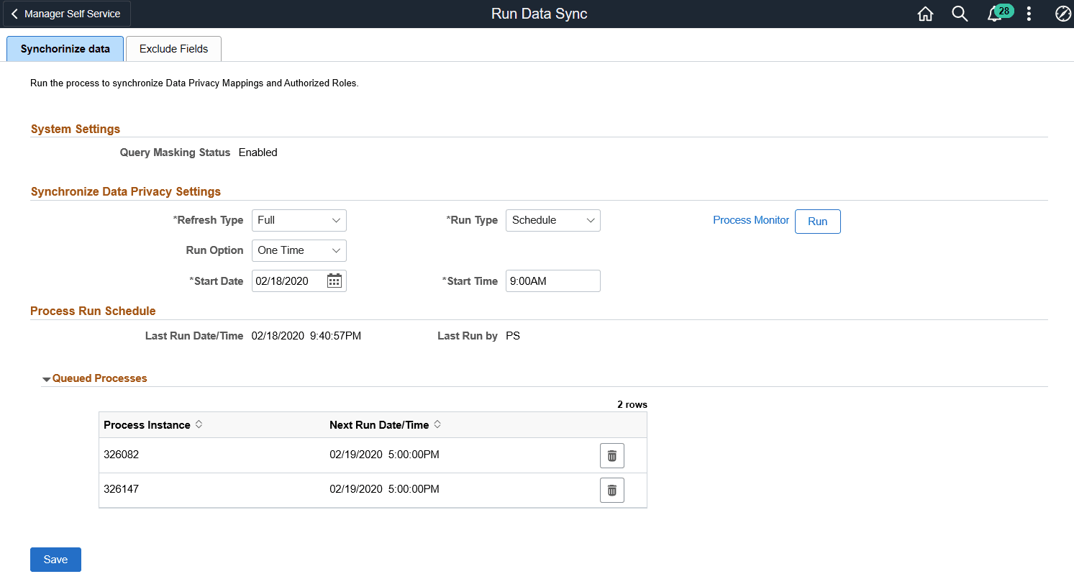
Task: Open the Notifications bell showing 28 alerts
Action: tap(996, 13)
